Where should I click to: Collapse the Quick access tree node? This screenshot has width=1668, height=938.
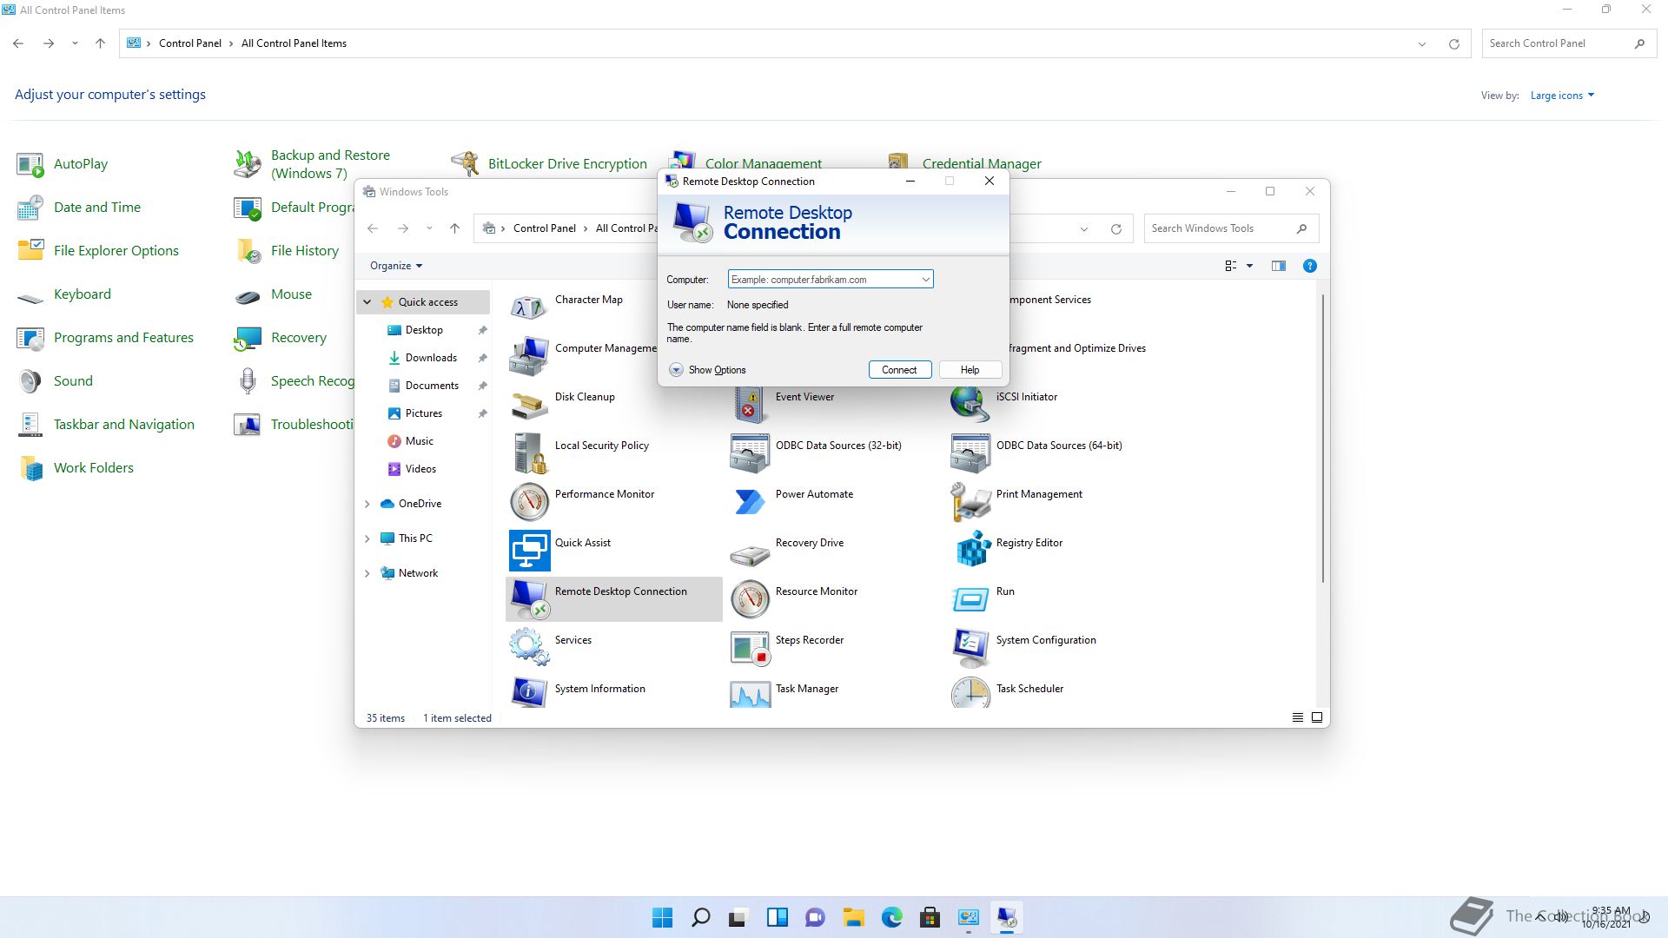(367, 302)
